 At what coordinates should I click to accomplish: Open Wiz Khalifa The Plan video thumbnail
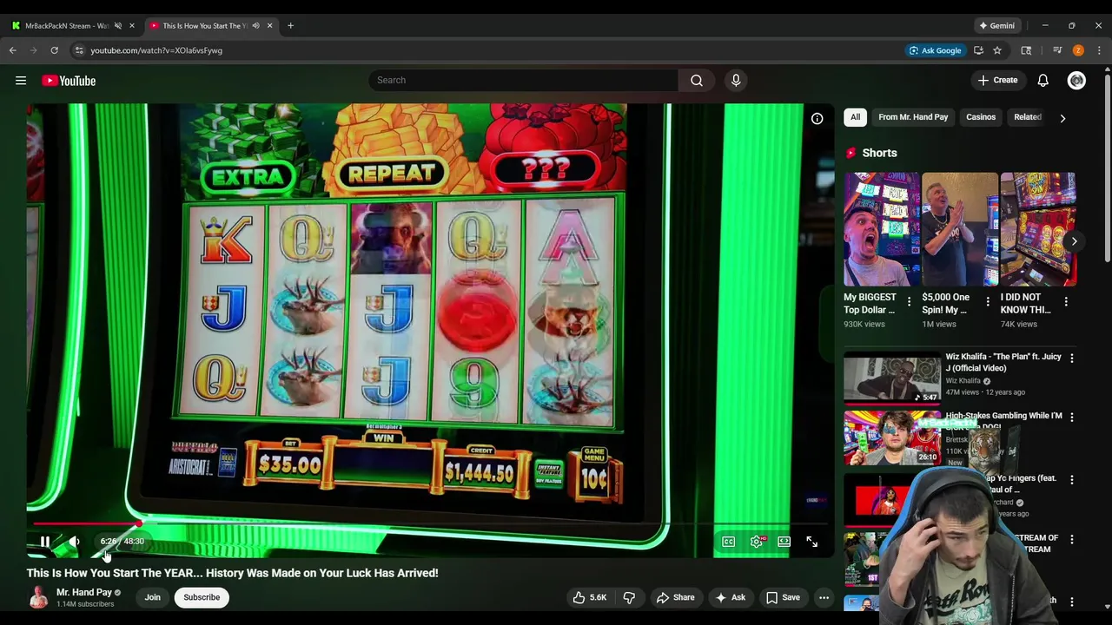[892, 378]
